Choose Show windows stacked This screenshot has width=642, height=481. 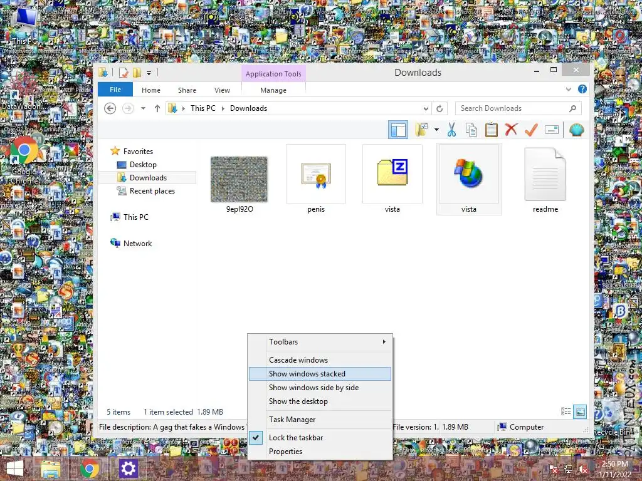pyautogui.click(x=320, y=374)
